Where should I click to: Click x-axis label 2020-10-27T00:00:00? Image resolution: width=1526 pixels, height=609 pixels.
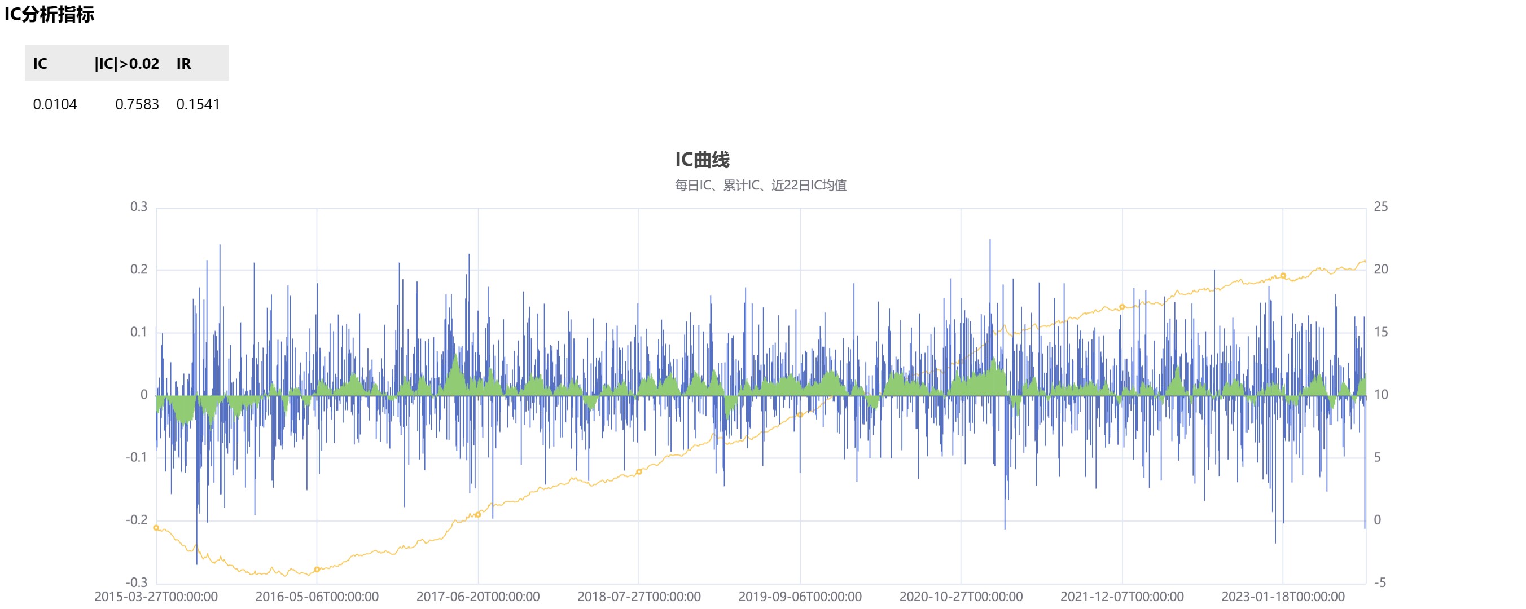click(961, 597)
